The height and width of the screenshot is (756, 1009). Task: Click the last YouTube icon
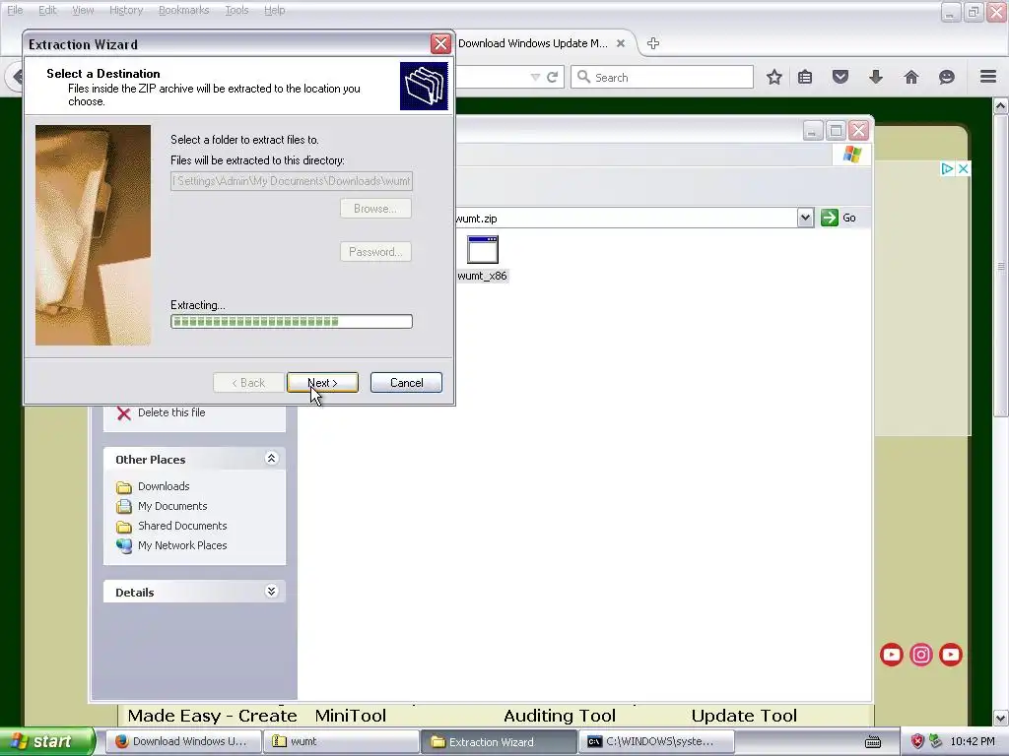(951, 655)
